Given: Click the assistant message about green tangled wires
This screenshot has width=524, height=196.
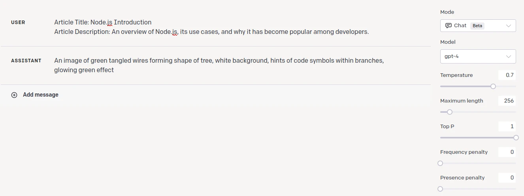Looking at the screenshot, I should 219,65.
